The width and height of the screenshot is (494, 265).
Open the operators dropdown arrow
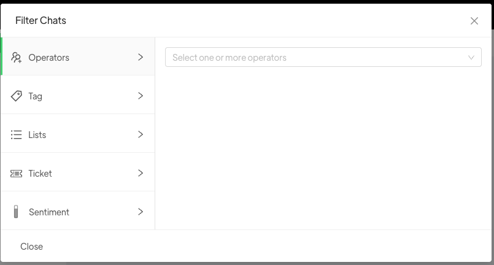point(471,58)
